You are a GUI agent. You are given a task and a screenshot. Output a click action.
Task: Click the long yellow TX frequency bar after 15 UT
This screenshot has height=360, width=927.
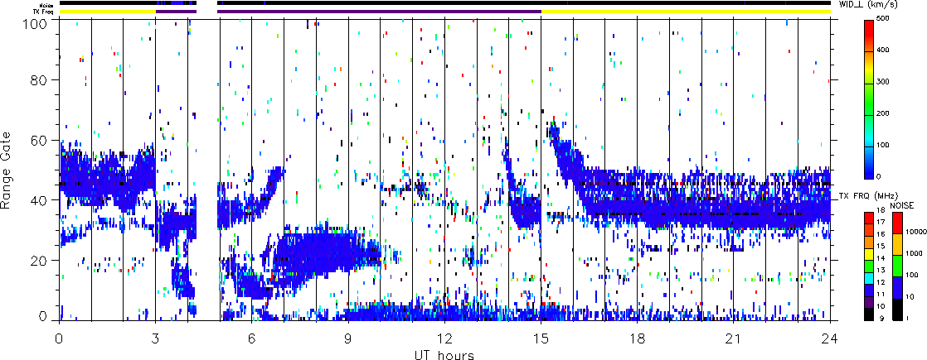[x=686, y=12]
